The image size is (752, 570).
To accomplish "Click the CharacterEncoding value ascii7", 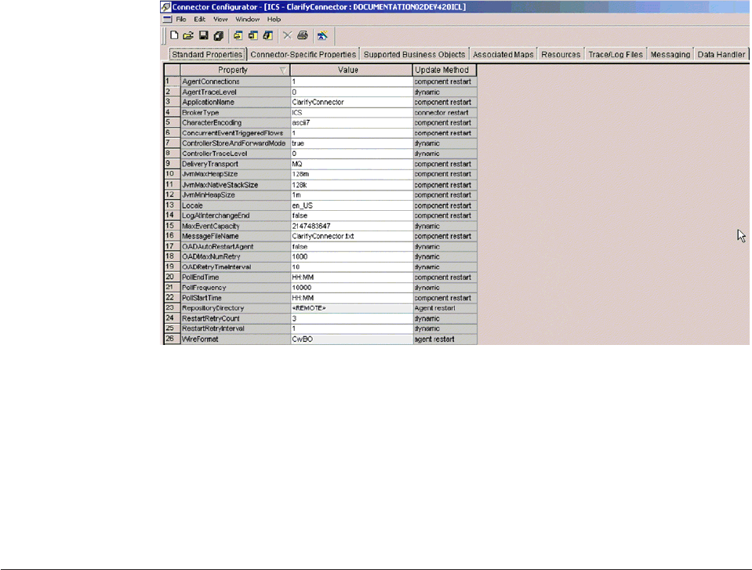I will click(351, 123).
